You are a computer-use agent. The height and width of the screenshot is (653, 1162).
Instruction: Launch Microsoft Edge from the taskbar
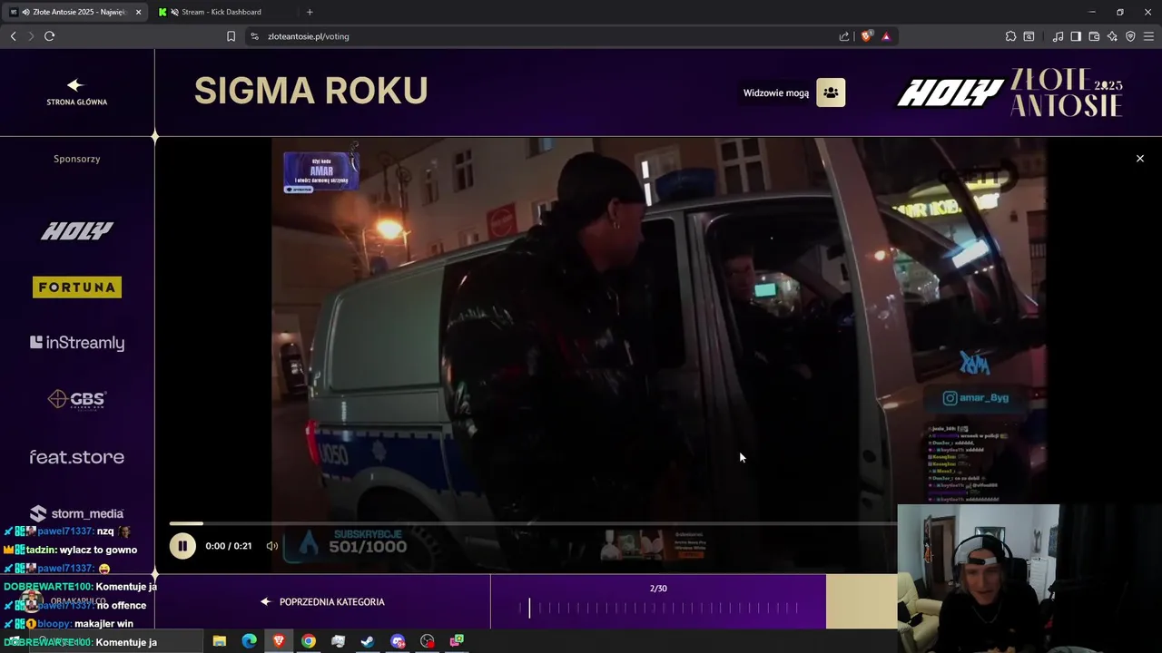[249, 641]
